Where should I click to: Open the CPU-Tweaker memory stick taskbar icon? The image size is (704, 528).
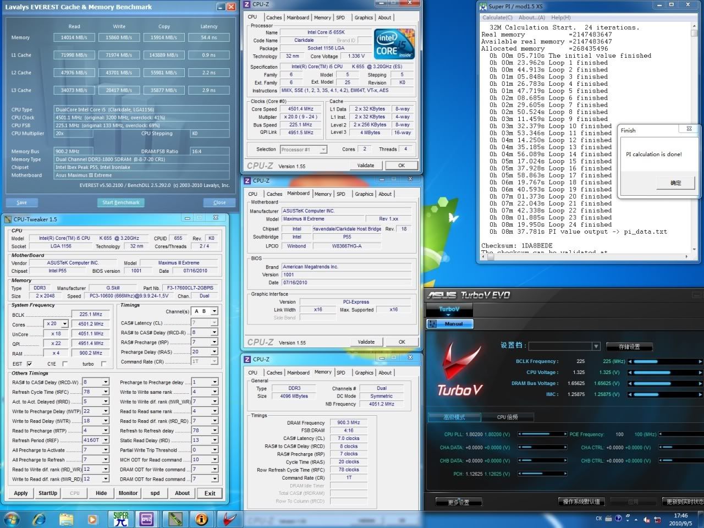174,519
